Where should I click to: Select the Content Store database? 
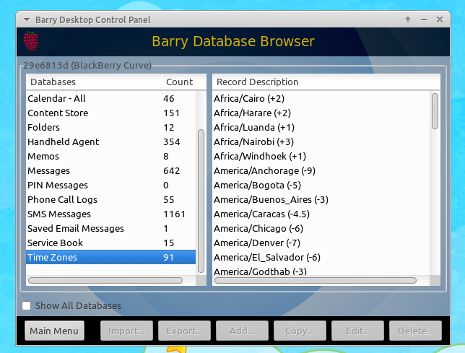pos(111,113)
